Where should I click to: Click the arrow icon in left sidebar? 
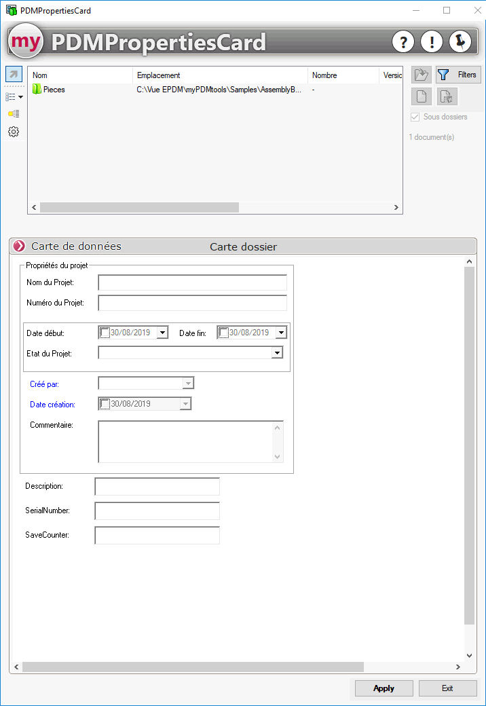tap(14, 75)
